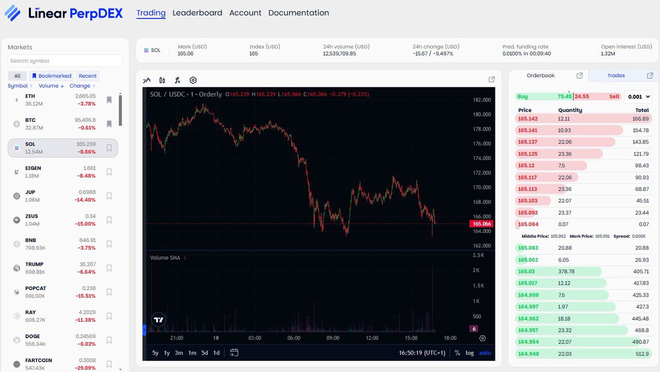Open the indicators fx icon
This screenshot has width=660, height=372.
tap(178, 80)
